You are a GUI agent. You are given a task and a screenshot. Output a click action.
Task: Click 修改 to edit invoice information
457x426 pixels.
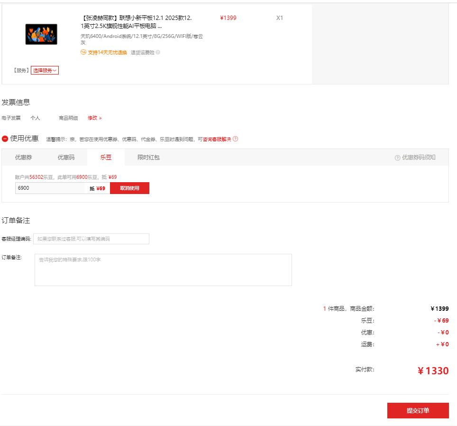pos(94,118)
